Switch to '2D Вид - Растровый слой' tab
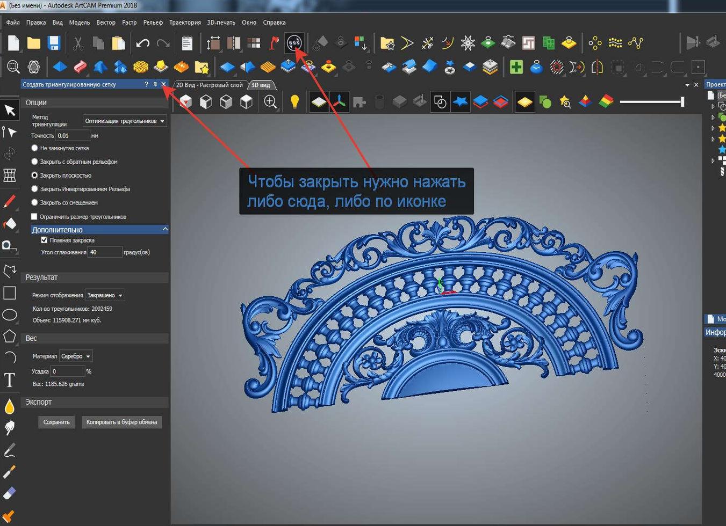The image size is (726, 526). click(210, 85)
